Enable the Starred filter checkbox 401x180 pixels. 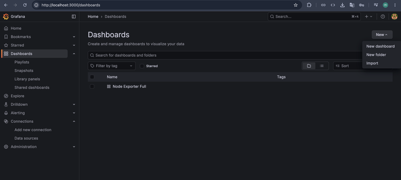coord(142,66)
